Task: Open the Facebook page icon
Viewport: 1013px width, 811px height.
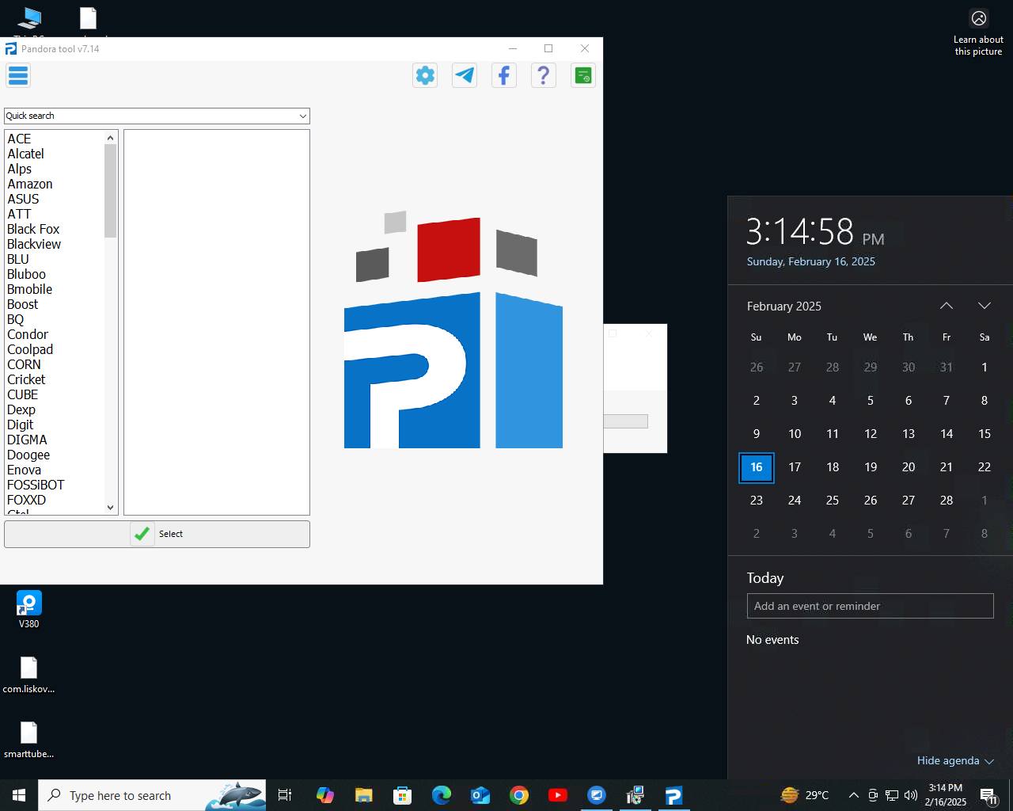Action: [504, 76]
